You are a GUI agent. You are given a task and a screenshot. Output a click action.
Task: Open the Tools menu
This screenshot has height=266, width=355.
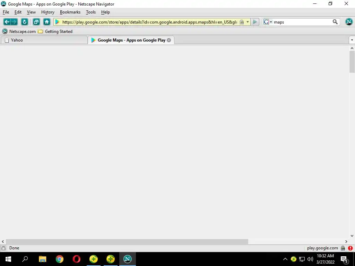[x=91, y=12]
